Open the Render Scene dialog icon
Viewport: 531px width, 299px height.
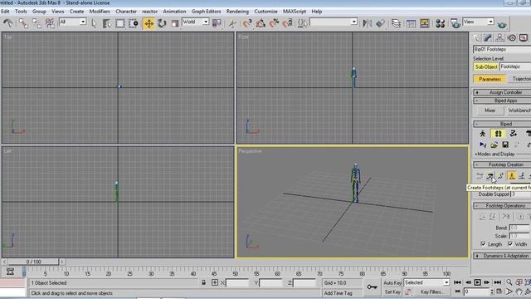(455, 23)
